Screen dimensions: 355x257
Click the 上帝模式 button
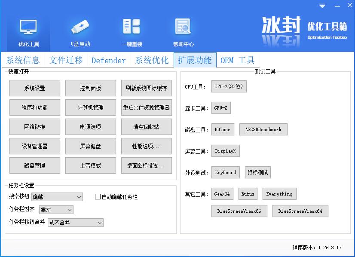pyautogui.click(x=90, y=165)
